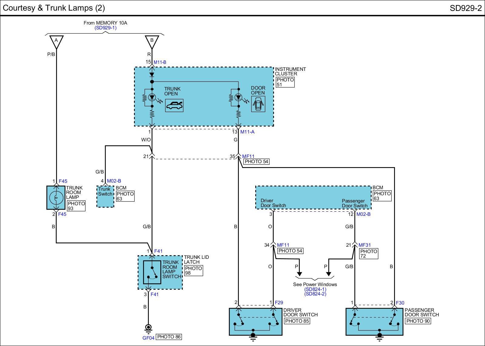Viewport: 485px width, 346px height.
Task: Click the BCM Trunk Switch block
Action: [105, 196]
